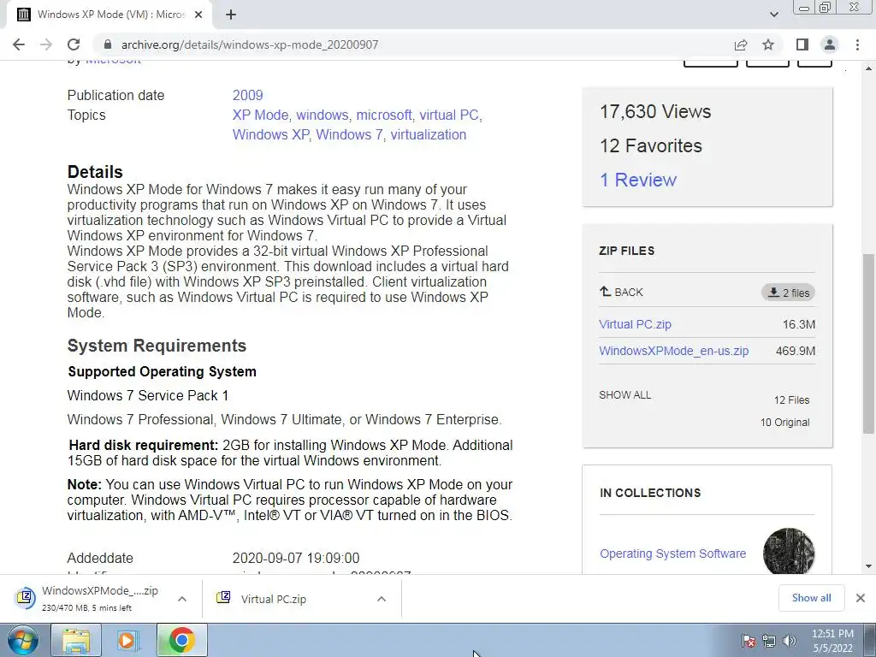This screenshot has height=657, width=876.
Task: Open the virtual PC topic link
Action: pyautogui.click(x=449, y=115)
